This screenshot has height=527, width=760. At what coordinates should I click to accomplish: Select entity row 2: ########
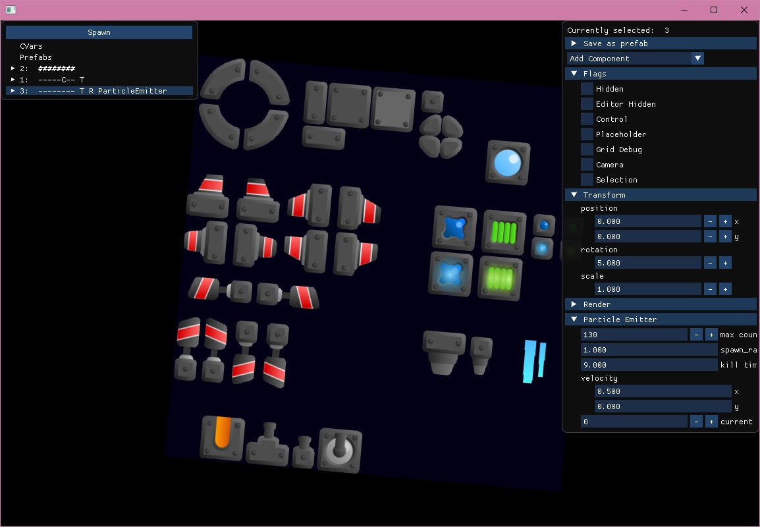99,69
